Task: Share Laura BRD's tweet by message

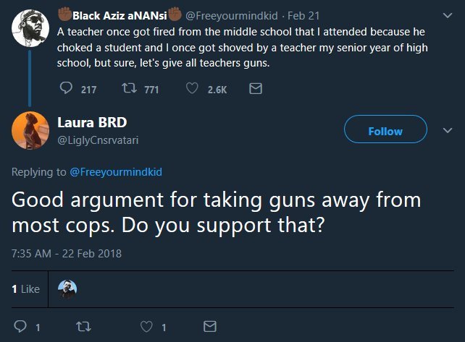Action: click(209, 326)
